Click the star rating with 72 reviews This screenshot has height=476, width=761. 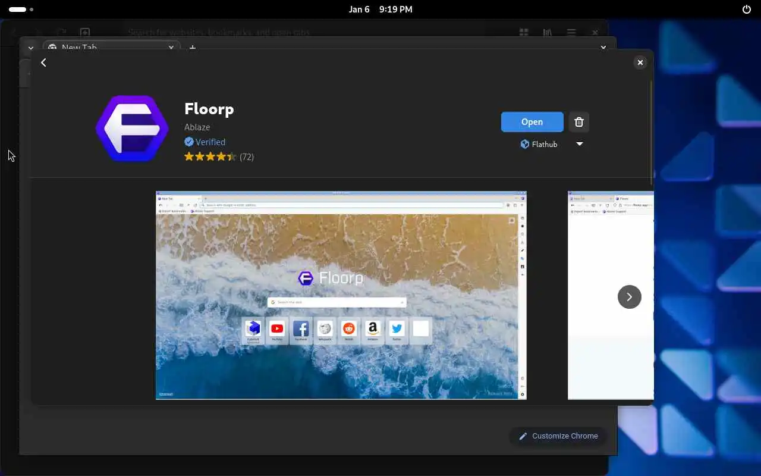(x=219, y=157)
